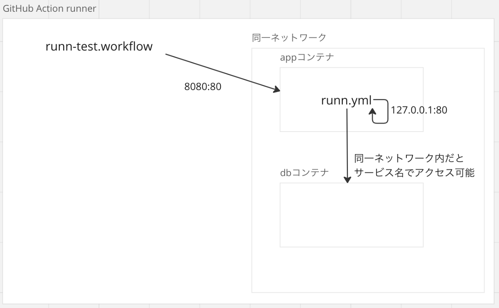
Task: Click the 'runn-test.workflow' text label
Action: (99, 47)
